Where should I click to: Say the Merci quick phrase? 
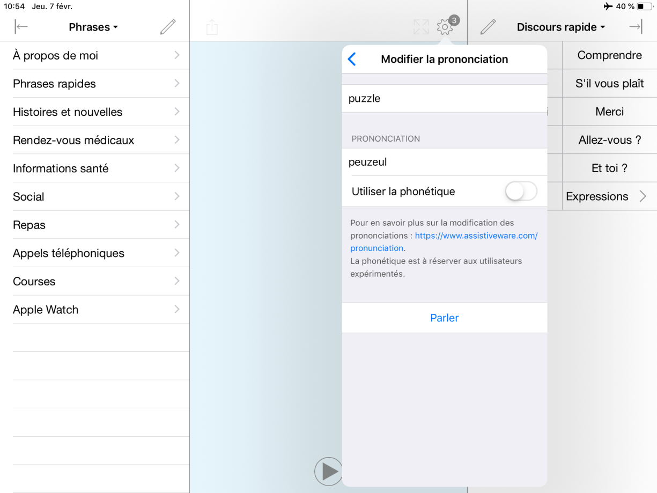pos(609,112)
